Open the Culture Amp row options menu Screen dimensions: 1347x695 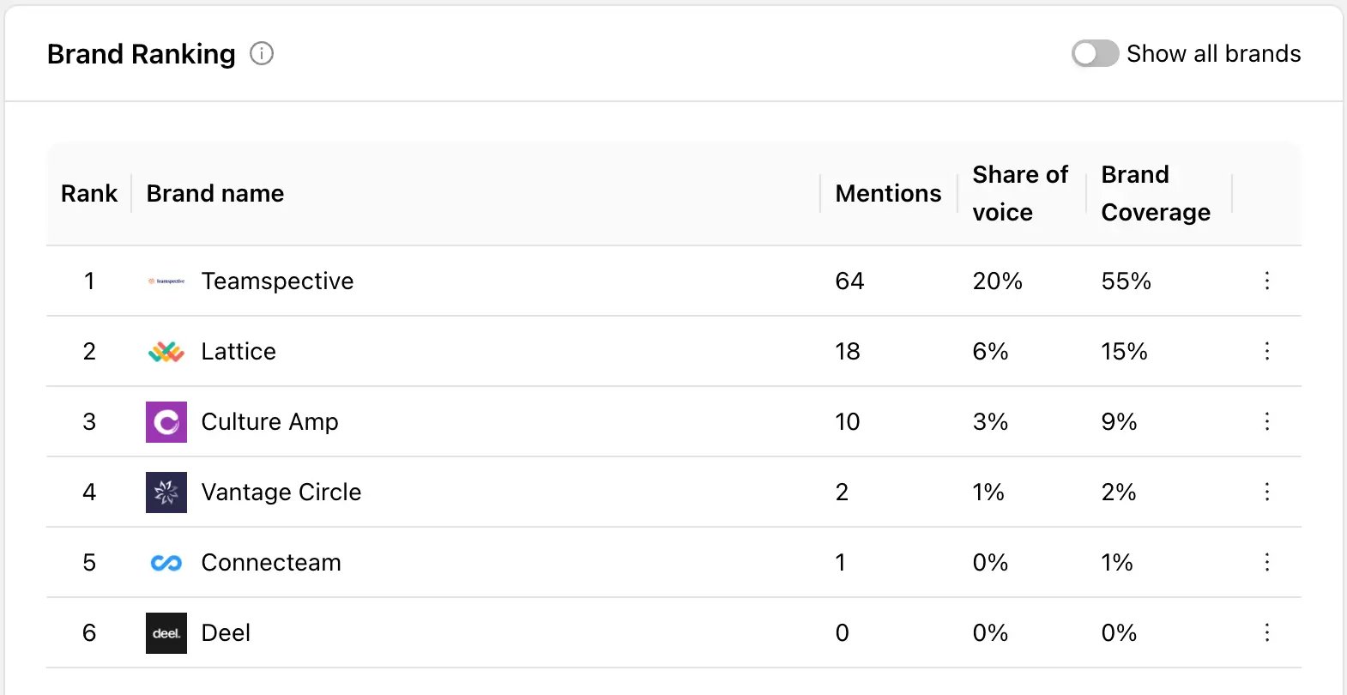coord(1266,422)
